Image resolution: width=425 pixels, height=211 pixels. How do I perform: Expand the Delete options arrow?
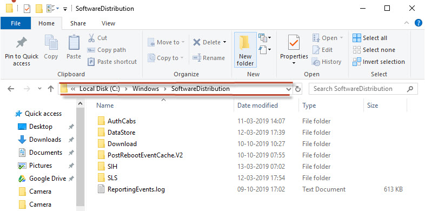point(224,42)
